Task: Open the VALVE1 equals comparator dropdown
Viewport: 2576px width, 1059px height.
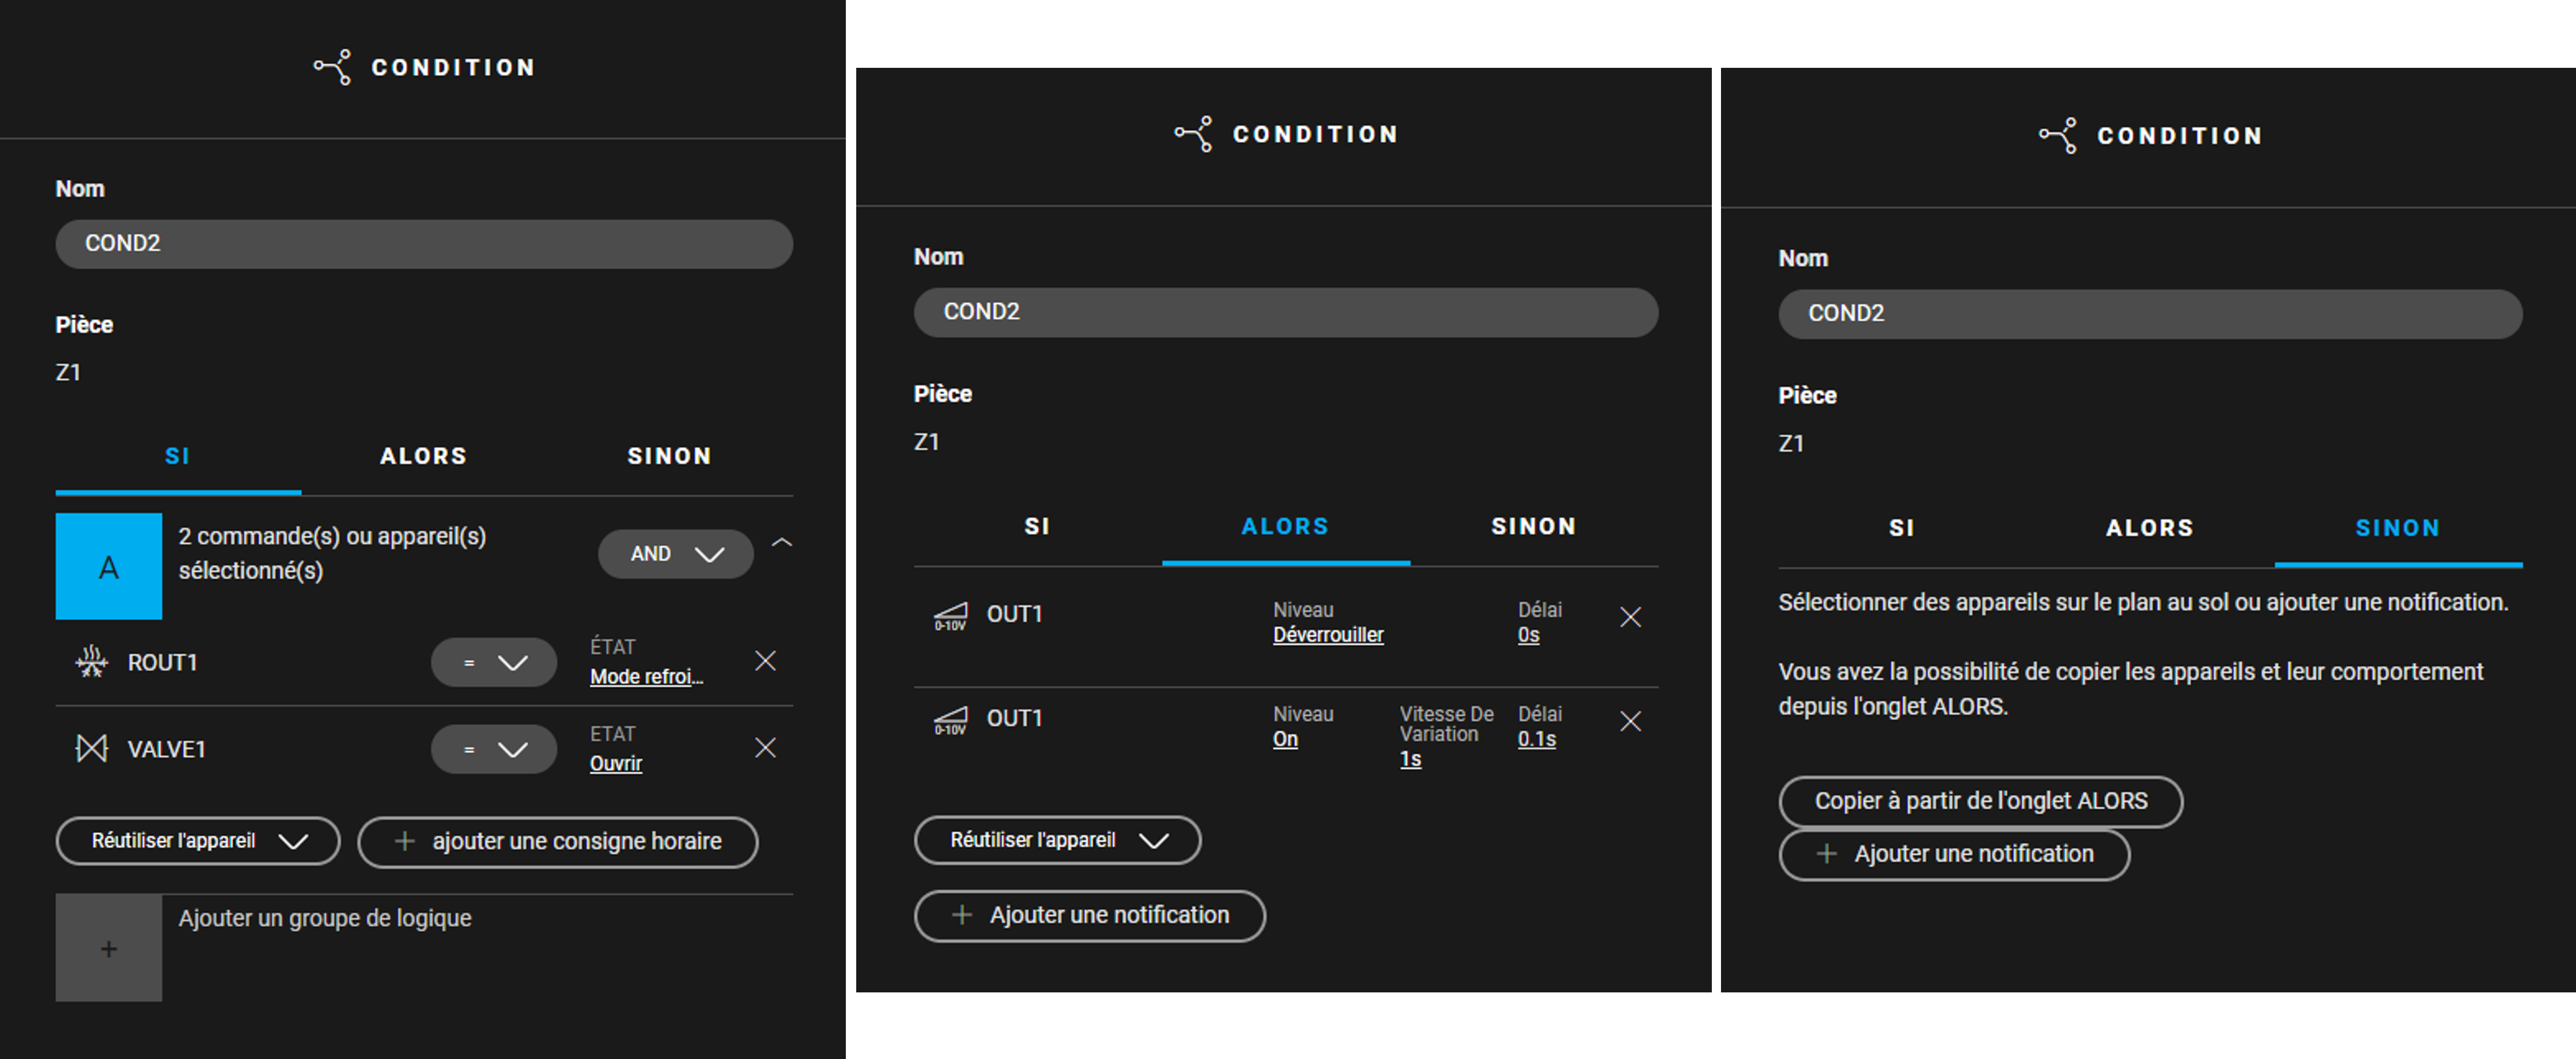Action: pos(494,749)
